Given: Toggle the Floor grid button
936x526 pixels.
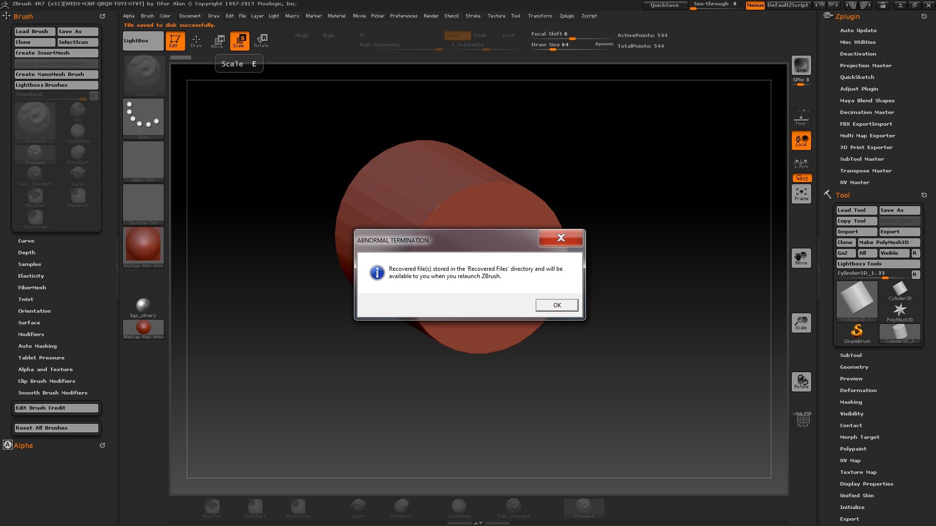Looking at the screenshot, I should click(x=801, y=118).
